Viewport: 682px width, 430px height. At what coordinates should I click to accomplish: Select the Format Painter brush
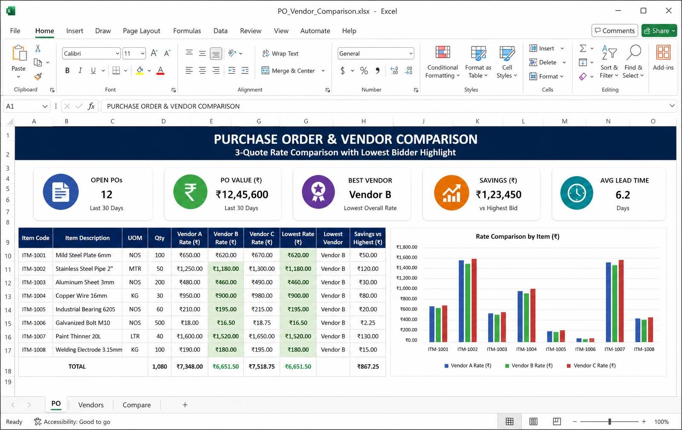(38, 76)
